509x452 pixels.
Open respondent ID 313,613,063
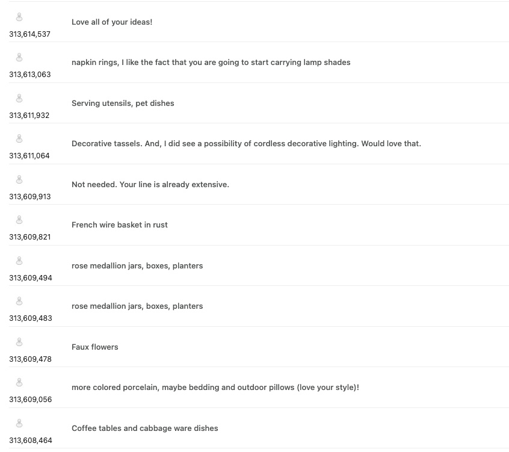[30, 75]
